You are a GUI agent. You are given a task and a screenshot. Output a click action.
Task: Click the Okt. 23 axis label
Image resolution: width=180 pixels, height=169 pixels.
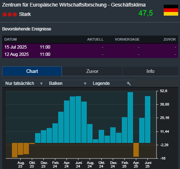coord(32,165)
